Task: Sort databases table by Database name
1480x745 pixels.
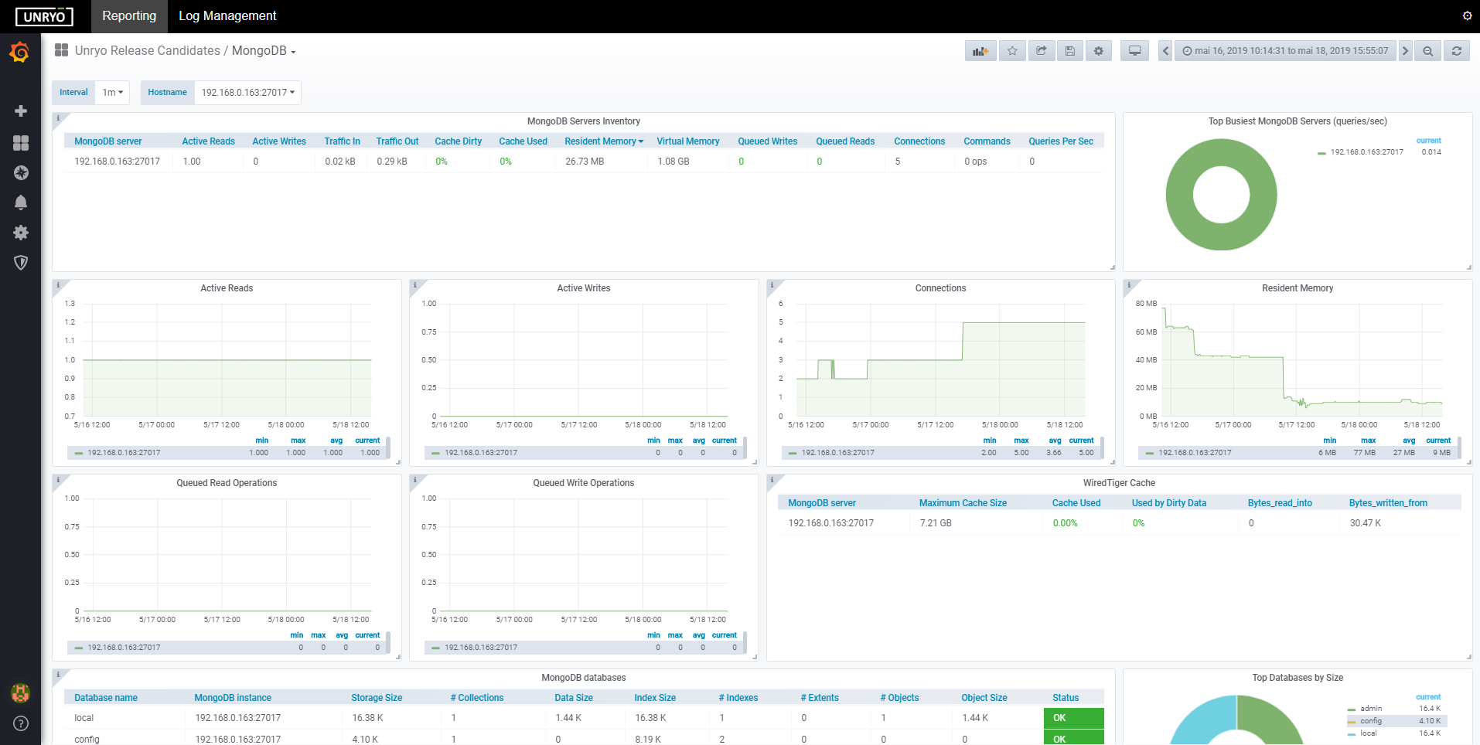Action: (106, 698)
